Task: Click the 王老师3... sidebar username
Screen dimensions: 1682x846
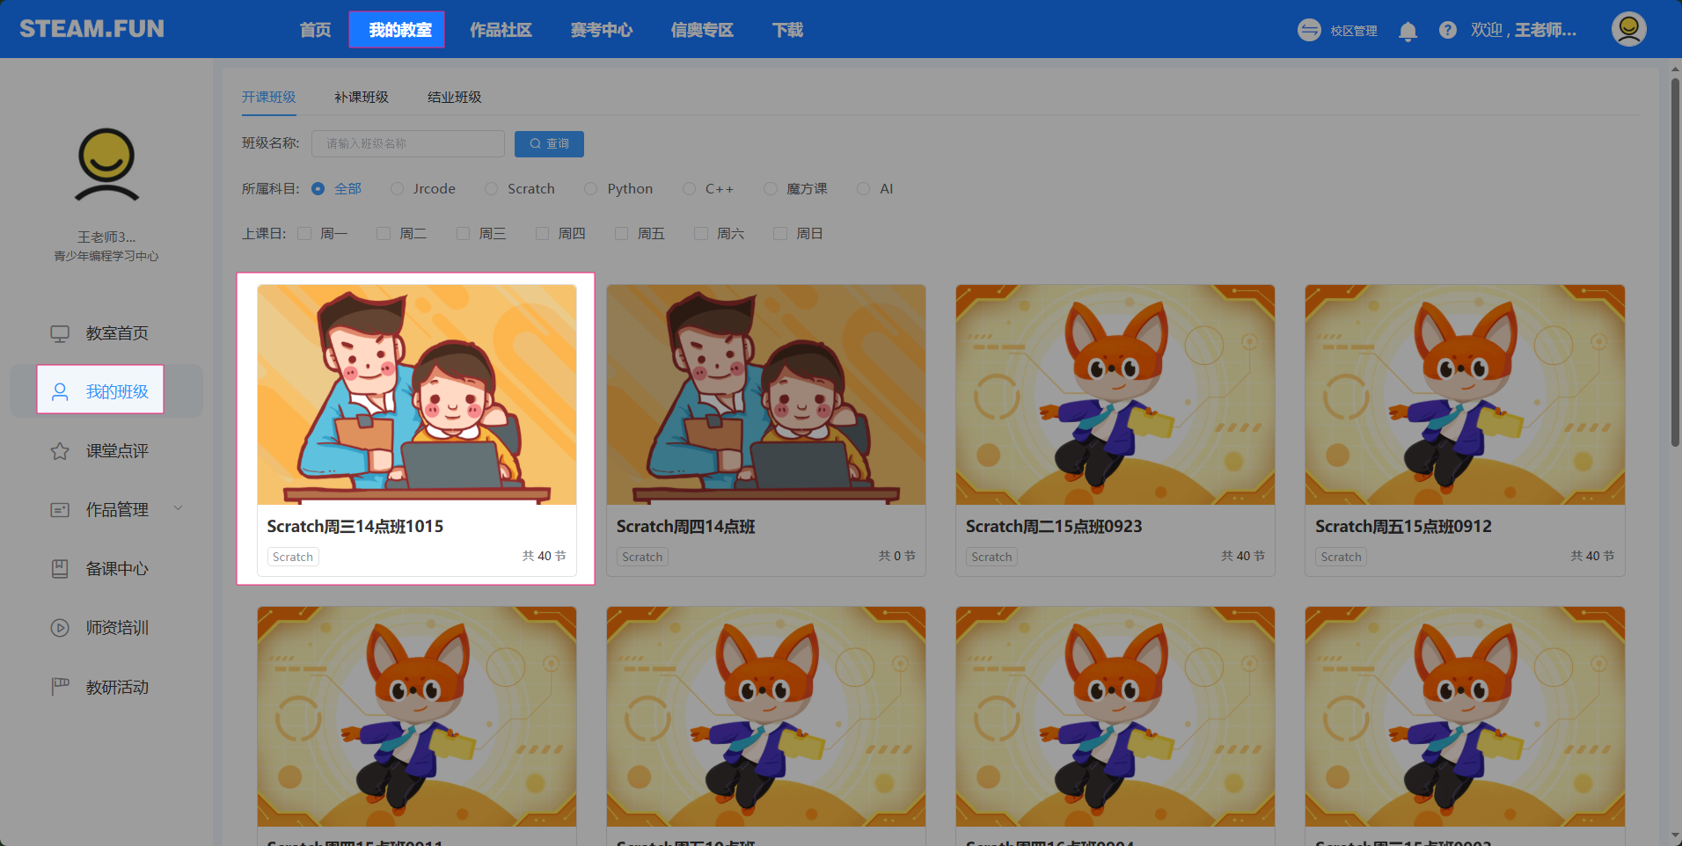Action: click(106, 237)
